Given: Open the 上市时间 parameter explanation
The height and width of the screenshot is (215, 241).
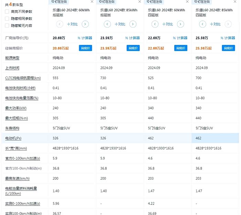Looking at the screenshot, I should [x=12, y=68].
